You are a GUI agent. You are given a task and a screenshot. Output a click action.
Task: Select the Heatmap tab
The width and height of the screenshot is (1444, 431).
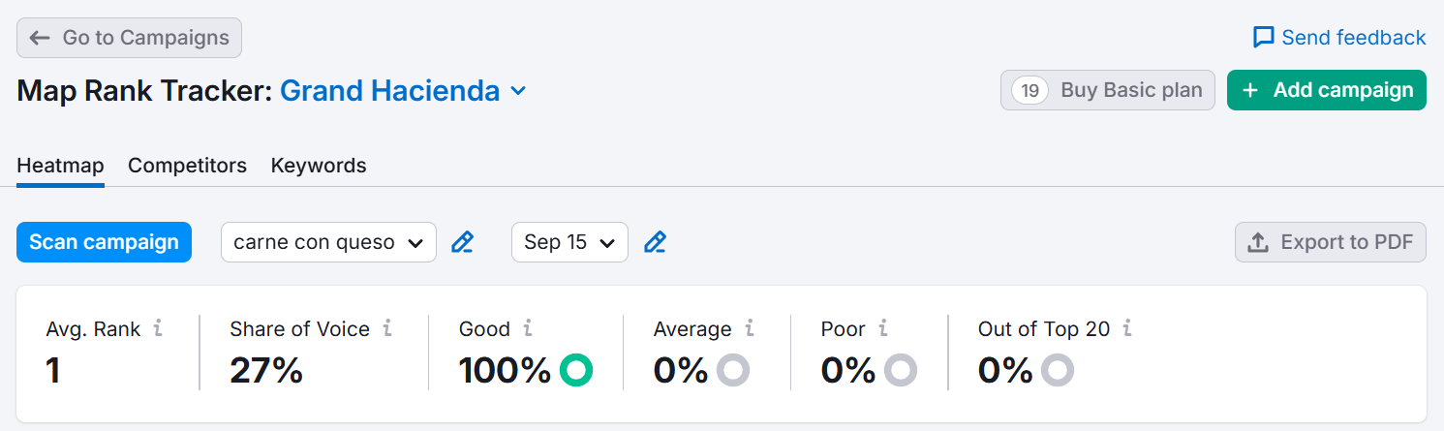click(x=60, y=166)
